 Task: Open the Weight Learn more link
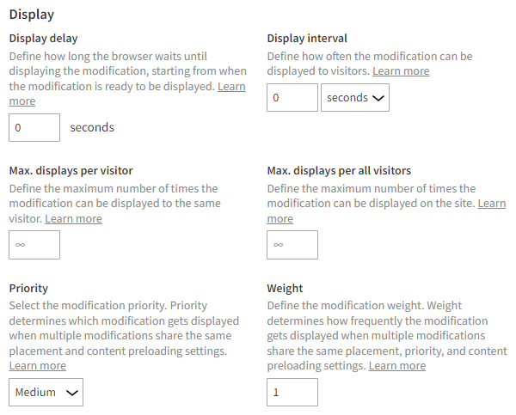click(x=396, y=366)
